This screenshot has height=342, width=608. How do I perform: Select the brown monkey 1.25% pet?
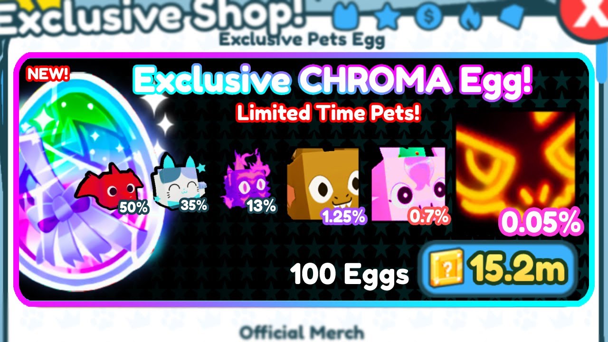tap(323, 184)
